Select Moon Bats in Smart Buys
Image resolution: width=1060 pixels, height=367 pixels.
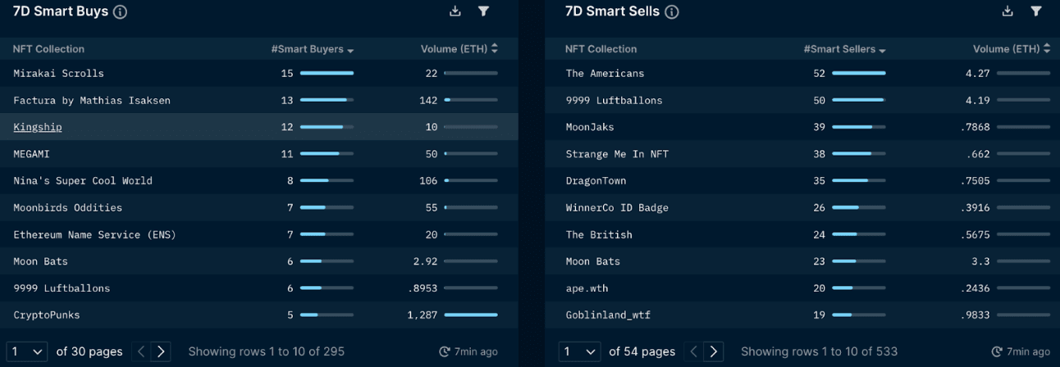pos(259,261)
